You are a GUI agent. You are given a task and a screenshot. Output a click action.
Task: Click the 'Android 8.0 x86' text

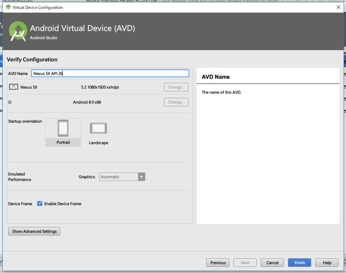(x=87, y=102)
